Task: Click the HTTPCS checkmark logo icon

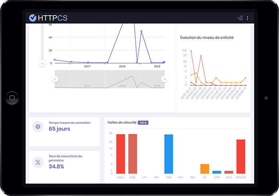Action: 33,18
